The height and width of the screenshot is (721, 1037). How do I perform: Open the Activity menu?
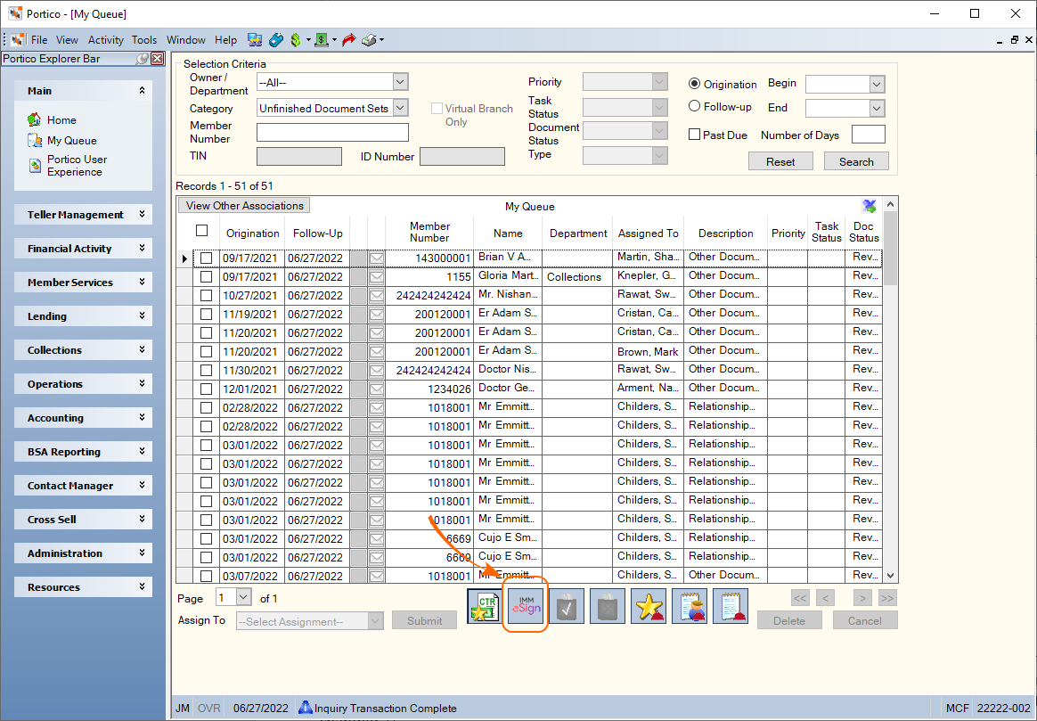[106, 40]
